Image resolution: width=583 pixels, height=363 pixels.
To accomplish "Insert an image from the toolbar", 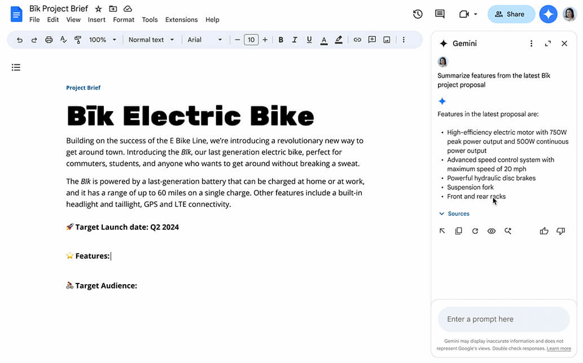I will pos(387,39).
